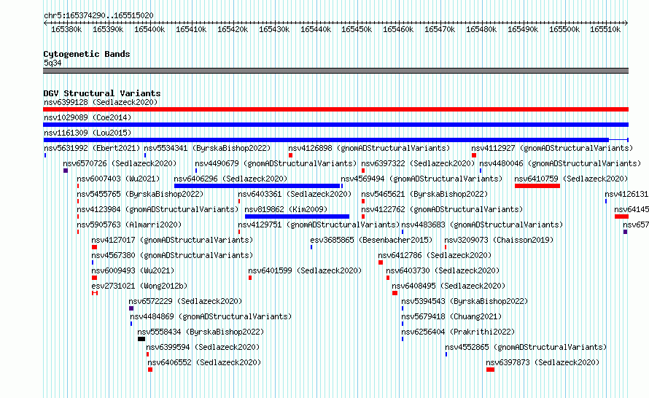Open nsv6408495 (Sedlazeck2020) label

(x=448, y=286)
